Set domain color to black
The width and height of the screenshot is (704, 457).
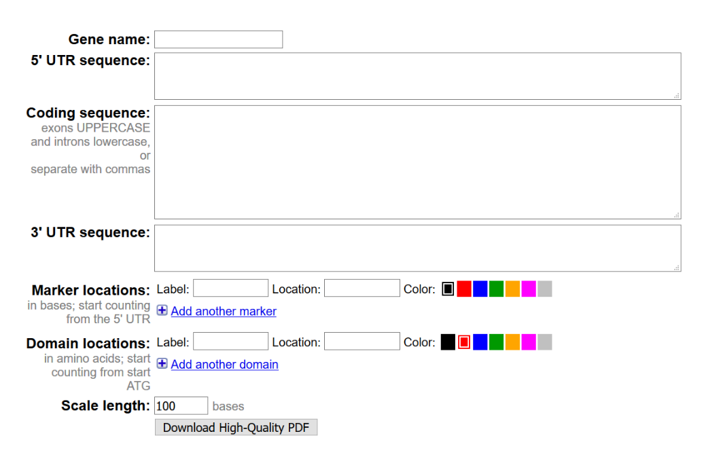448,342
